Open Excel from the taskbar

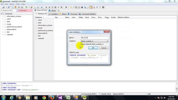click(68, 97)
